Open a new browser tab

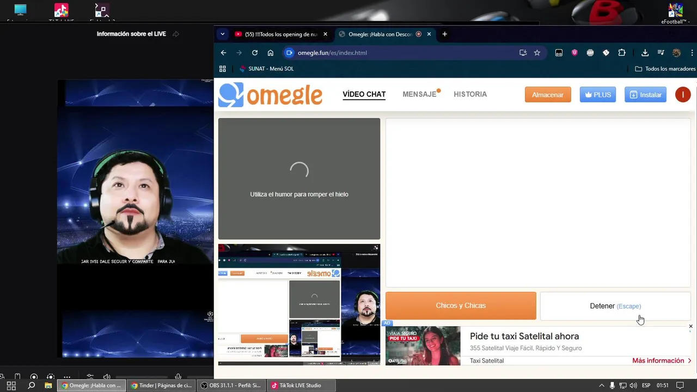click(444, 34)
